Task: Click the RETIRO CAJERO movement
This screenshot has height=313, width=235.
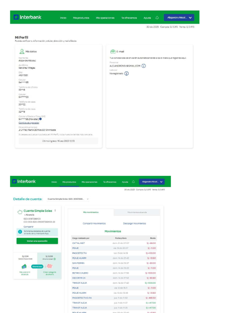Action: coord(114,273)
